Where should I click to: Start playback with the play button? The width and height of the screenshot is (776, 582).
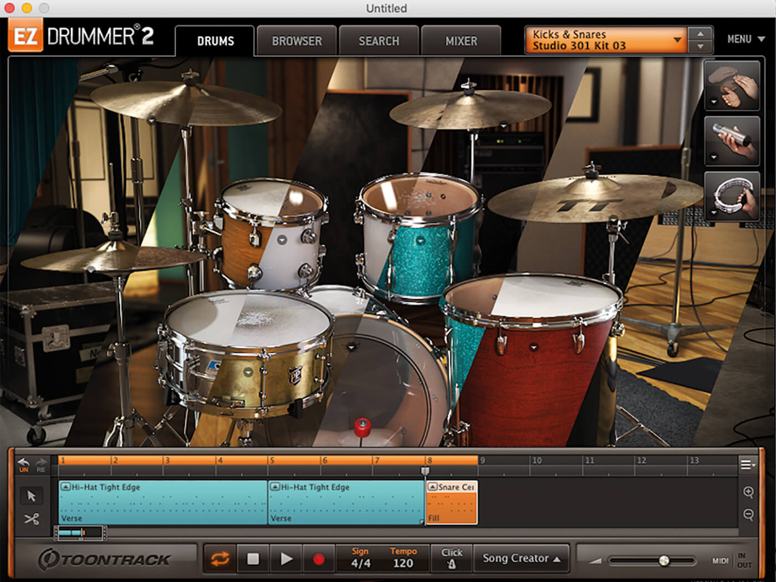click(286, 559)
